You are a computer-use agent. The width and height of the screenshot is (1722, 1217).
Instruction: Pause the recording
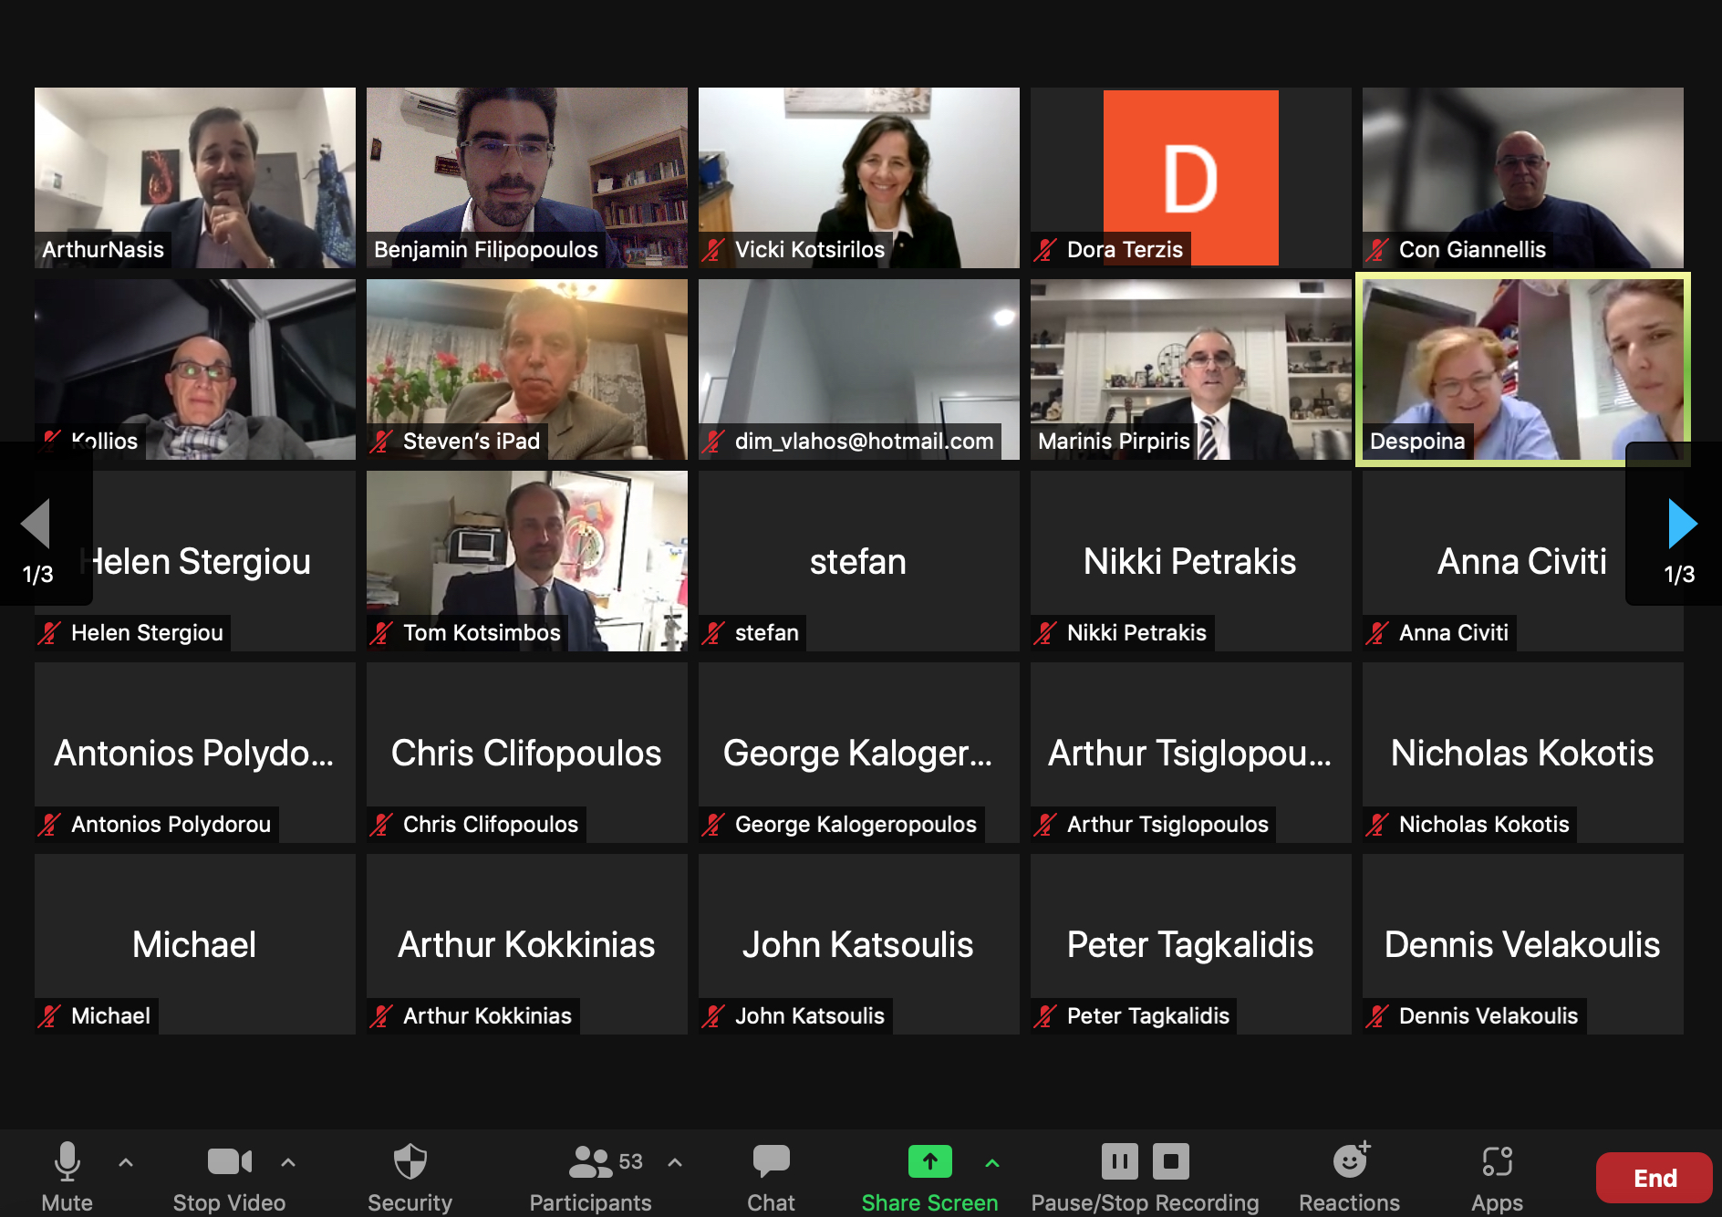[1119, 1161]
